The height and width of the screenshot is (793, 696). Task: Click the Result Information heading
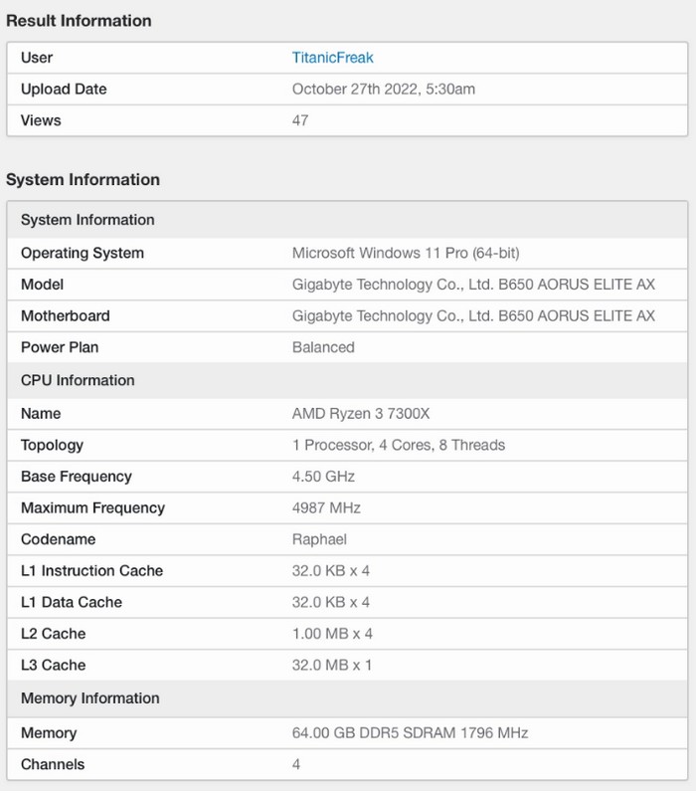click(79, 21)
